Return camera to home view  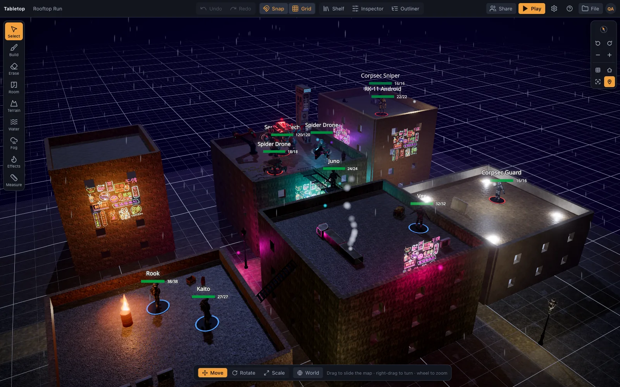pos(610,70)
